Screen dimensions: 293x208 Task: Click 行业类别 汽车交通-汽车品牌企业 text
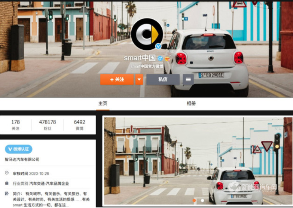pyautogui.click(x=41, y=184)
